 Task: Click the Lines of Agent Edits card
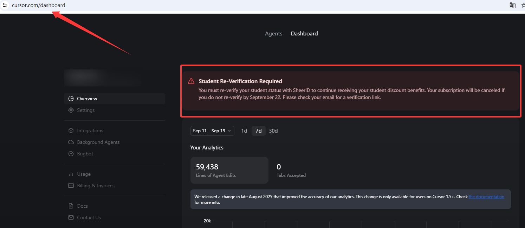229,170
